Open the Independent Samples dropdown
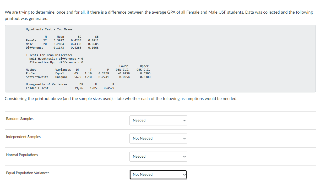This screenshot has height=188, width=320. (158, 139)
